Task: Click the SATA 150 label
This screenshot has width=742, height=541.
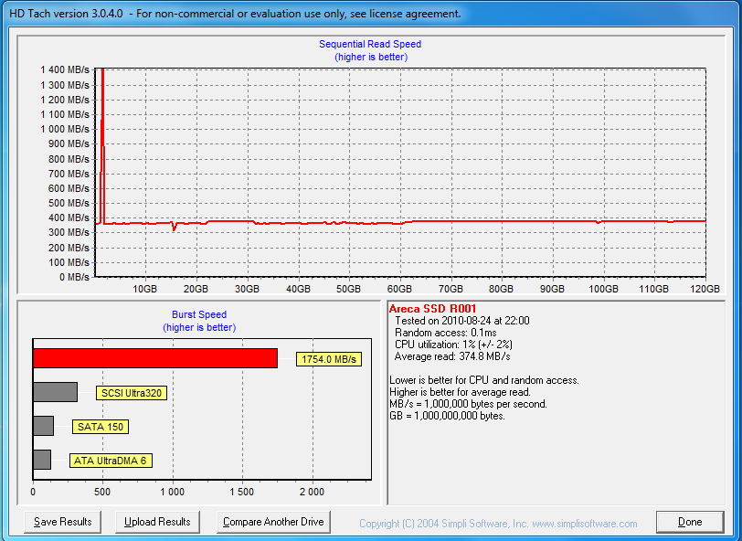Action: (x=101, y=427)
